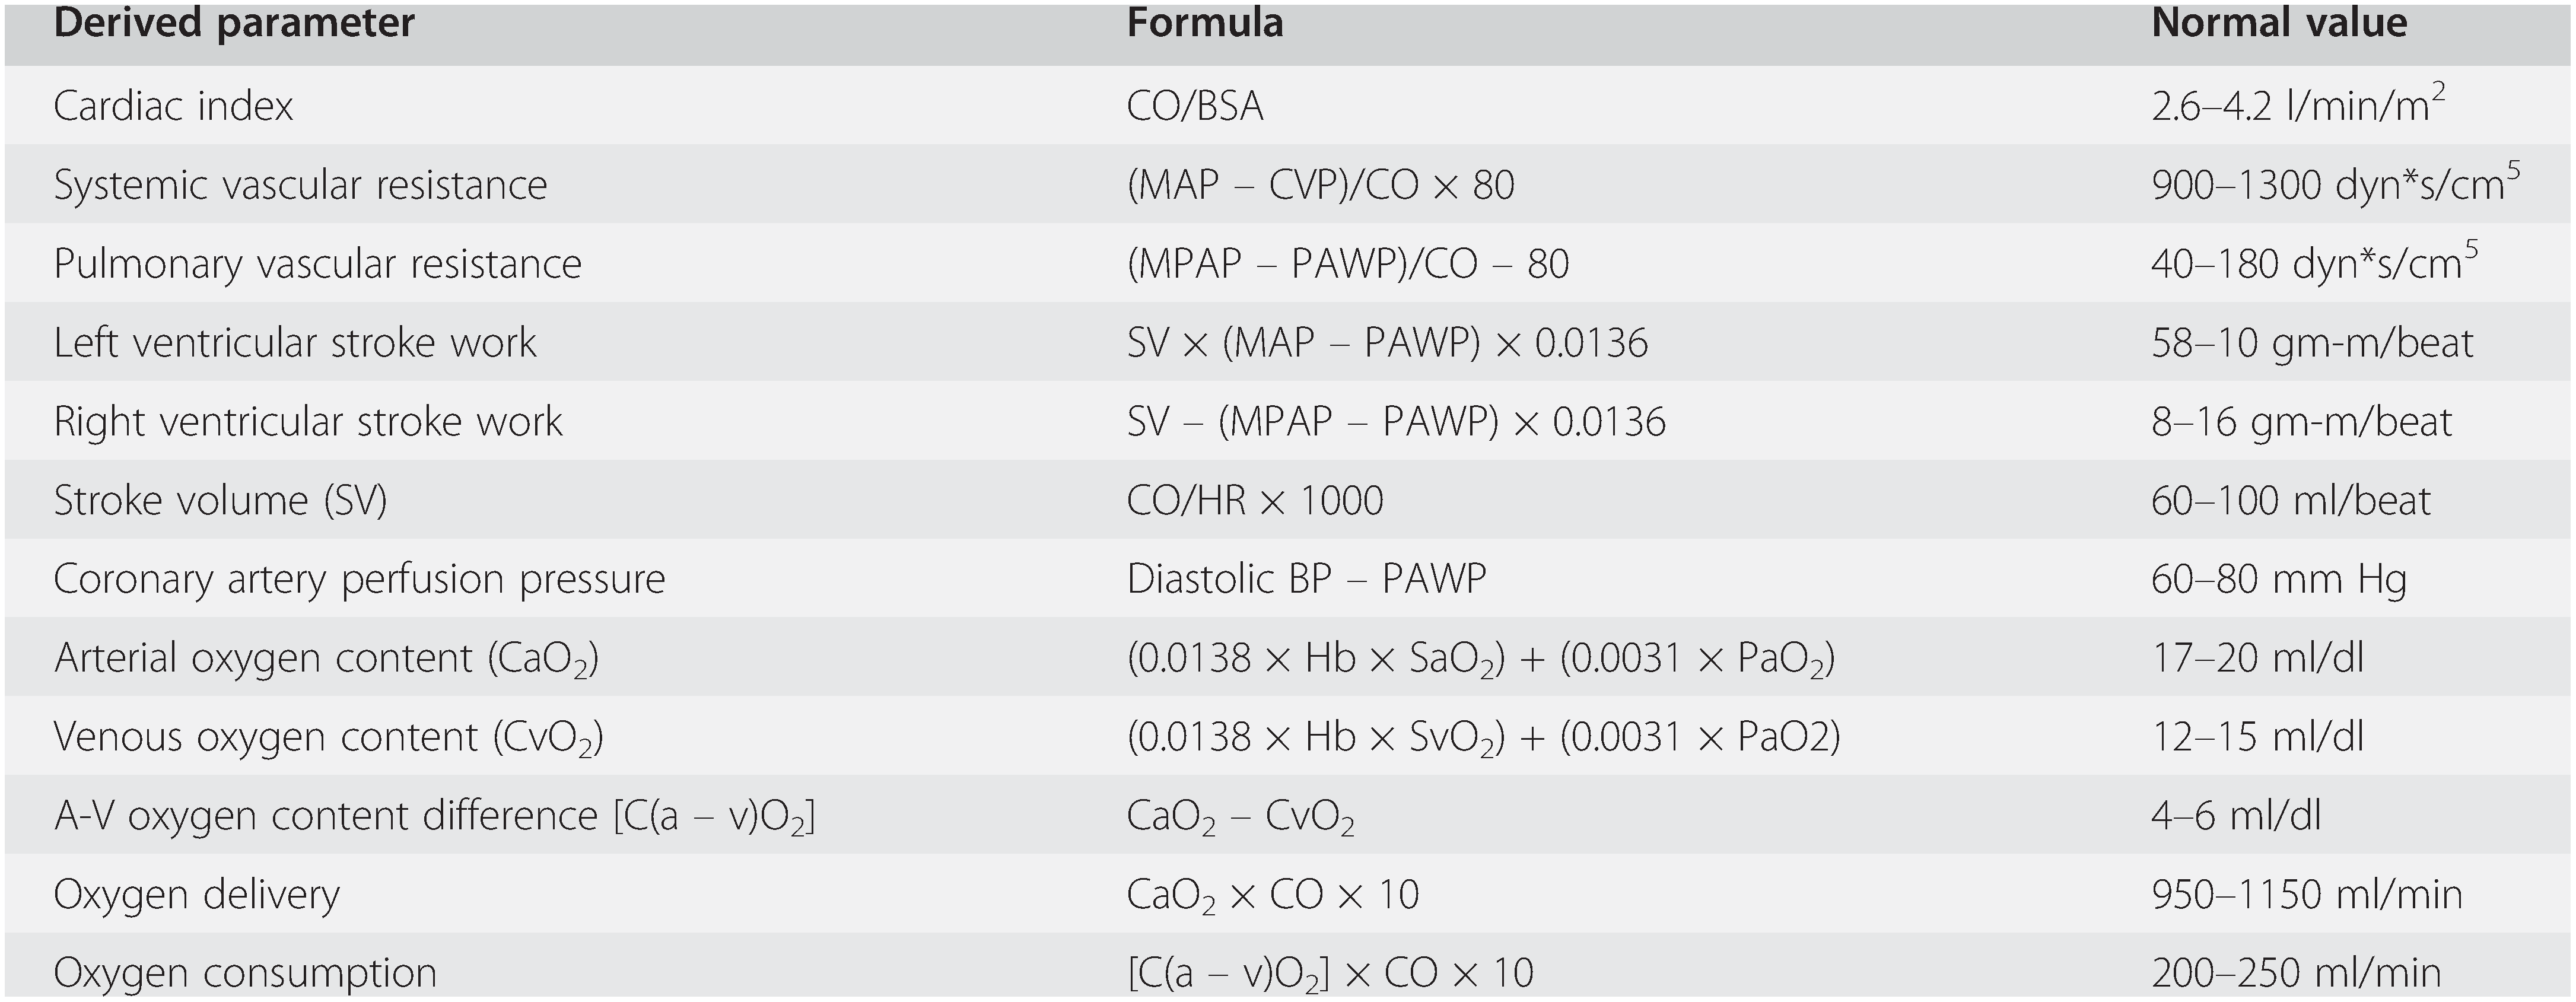
Task: Click the CO/HR × 1000 formula
Action: [x=1254, y=501]
